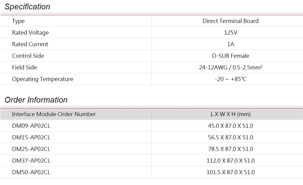Viewport: 303px width, 185px height.
Task: Select order number DM09-AP02CL
Action: pyautogui.click(x=31, y=126)
